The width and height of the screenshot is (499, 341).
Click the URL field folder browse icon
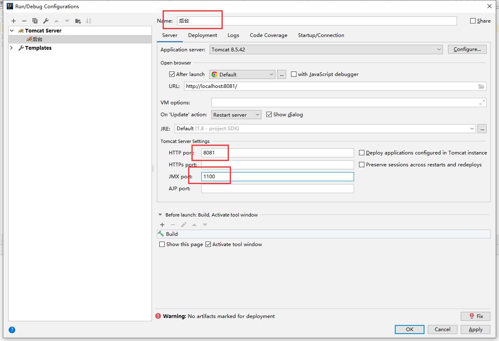click(x=481, y=86)
